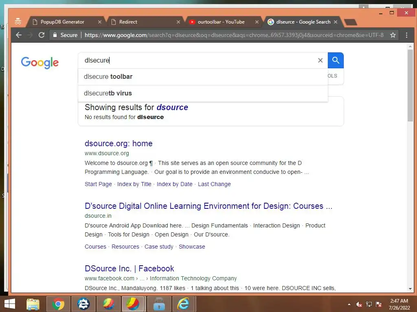Click the incognito icon in the title bar
417x312 pixels.
(x=18, y=22)
